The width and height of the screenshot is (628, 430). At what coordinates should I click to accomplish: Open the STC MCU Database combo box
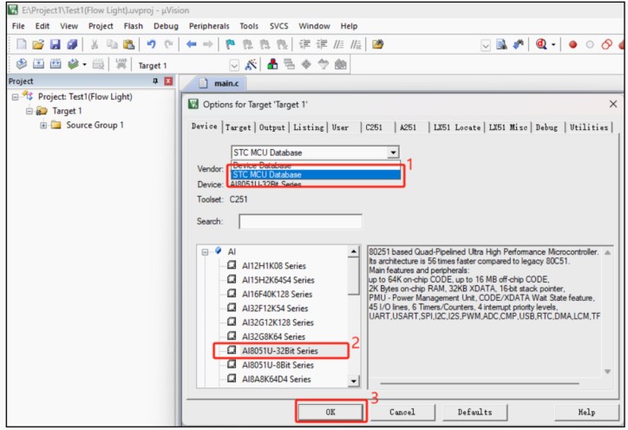tap(391, 153)
